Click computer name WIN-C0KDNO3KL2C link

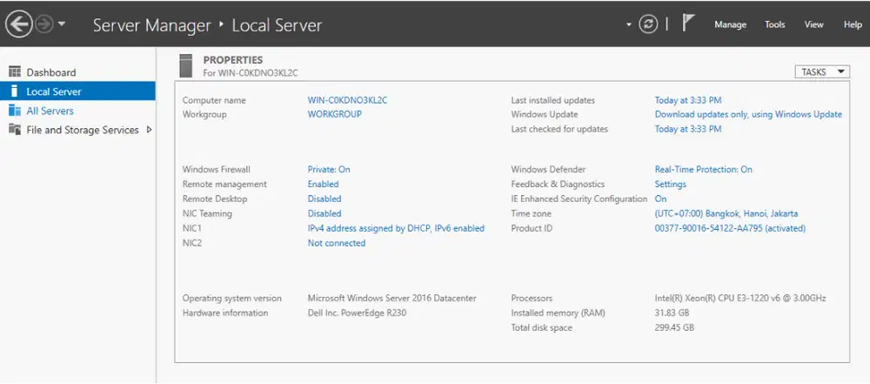tap(347, 100)
